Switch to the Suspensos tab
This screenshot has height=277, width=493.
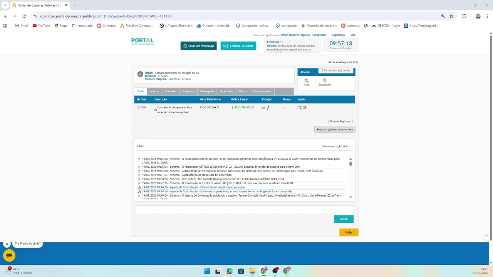pyautogui.click(x=188, y=92)
